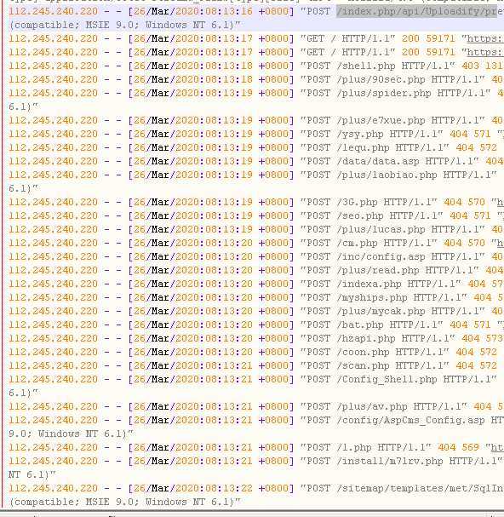Click the /plus/e7xue.php request path
504x517 pixels.
pos(381,120)
